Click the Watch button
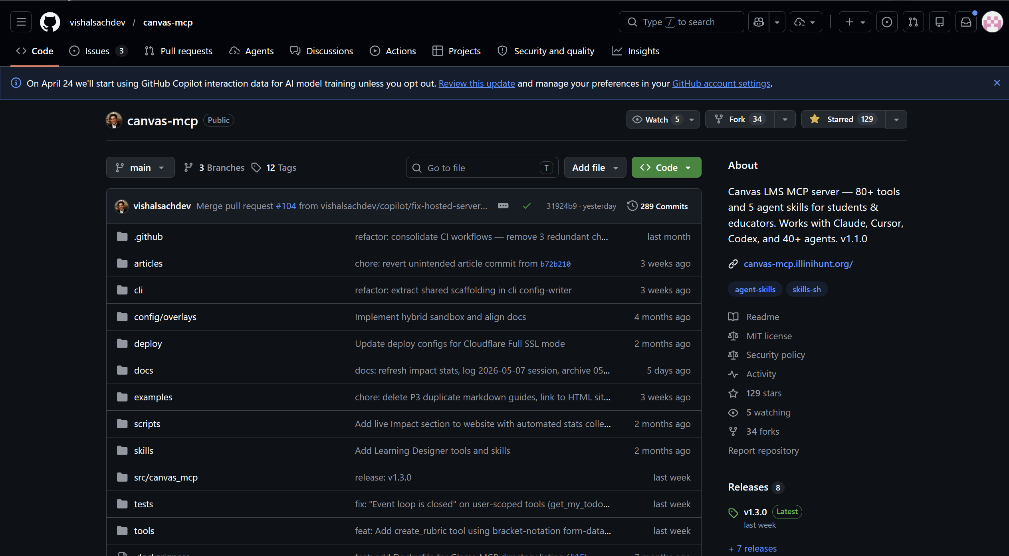This screenshot has width=1009, height=556. [x=663, y=119]
